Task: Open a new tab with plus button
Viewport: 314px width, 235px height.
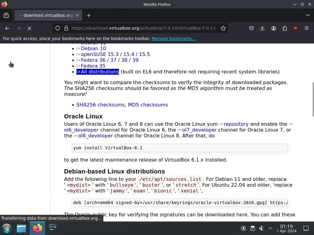Action: [89, 15]
